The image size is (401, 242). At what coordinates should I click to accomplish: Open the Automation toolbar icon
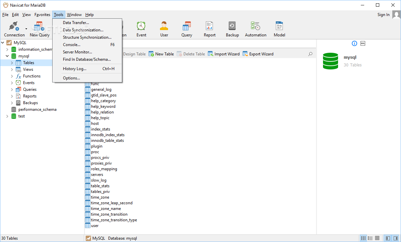click(x=255, y=29)
